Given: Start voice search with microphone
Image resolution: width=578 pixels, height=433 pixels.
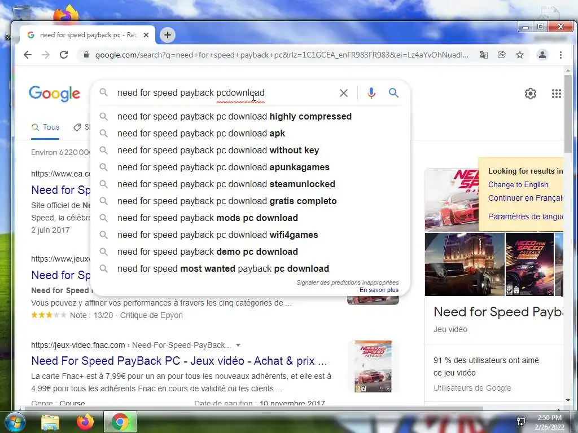Looking at the screenshot, I should coord(371,93).
